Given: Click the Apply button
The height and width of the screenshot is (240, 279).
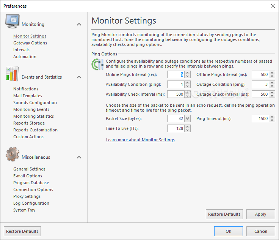Looking at the screenshot, I should pyautogui.click(x=261, y=214).
